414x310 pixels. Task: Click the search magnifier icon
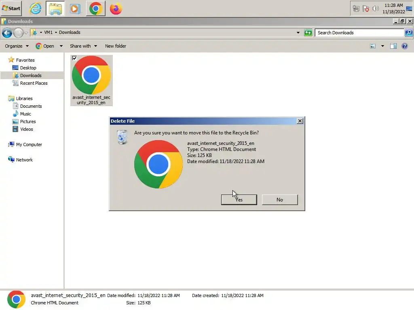(x=409, y=33)
